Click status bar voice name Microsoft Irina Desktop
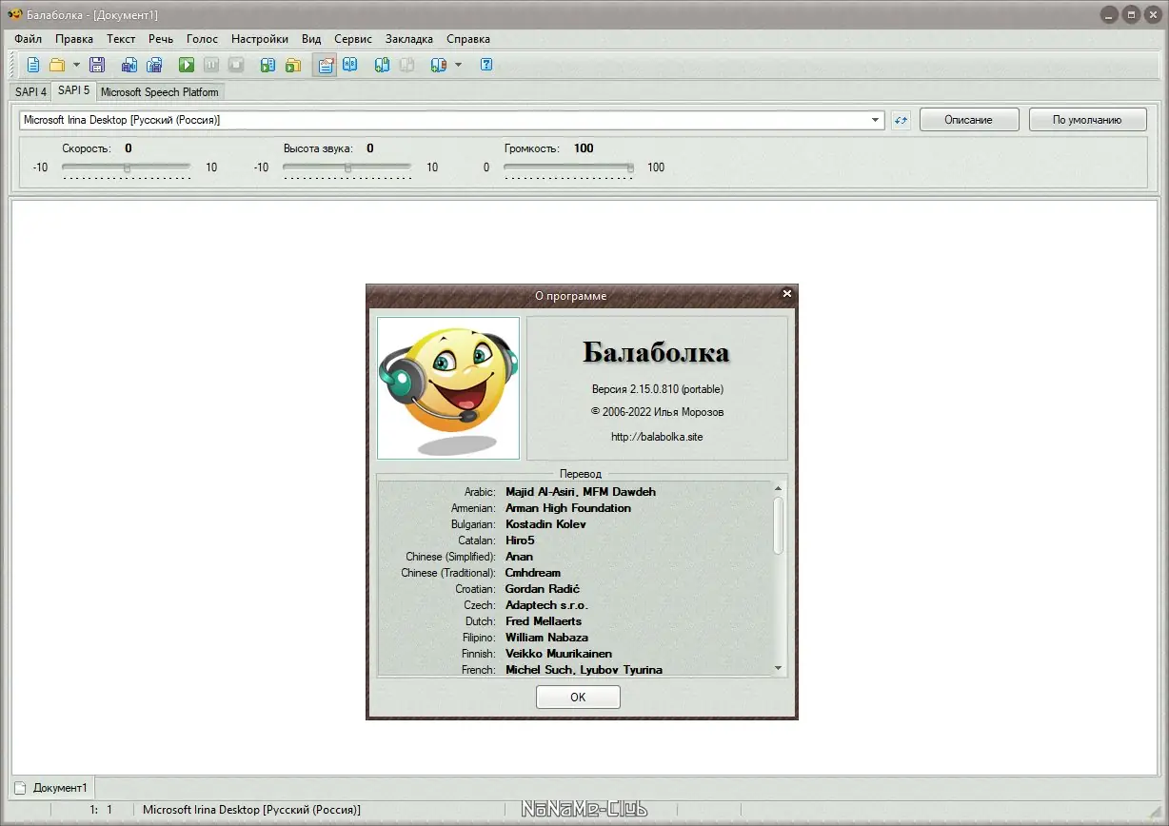This screenshot has width=1169, height=826. tap(251, 810)
